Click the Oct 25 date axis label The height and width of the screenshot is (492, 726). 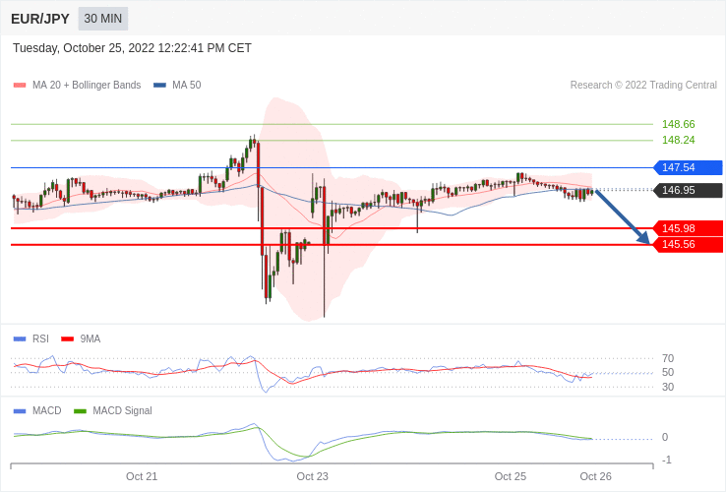pos(511,476)
